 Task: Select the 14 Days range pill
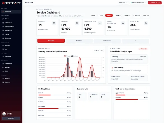109,15
